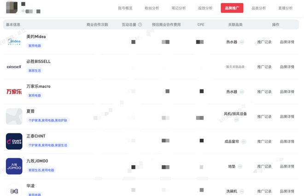The image size is (304, 196).
Task: Expand more categories beside 美的Midea 热水器
Action: [242, 42]
